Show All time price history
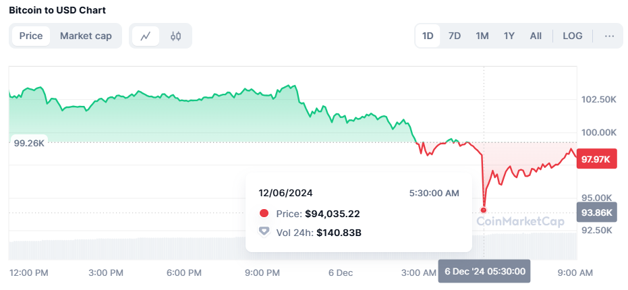 pos(536,36)
